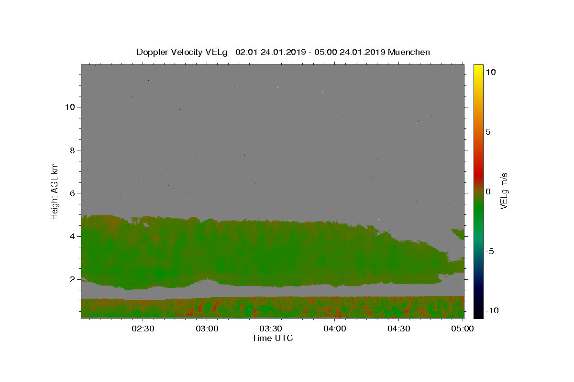Click the height tick label 10
The height and width of the screenshot is (382, 574).
70,107
